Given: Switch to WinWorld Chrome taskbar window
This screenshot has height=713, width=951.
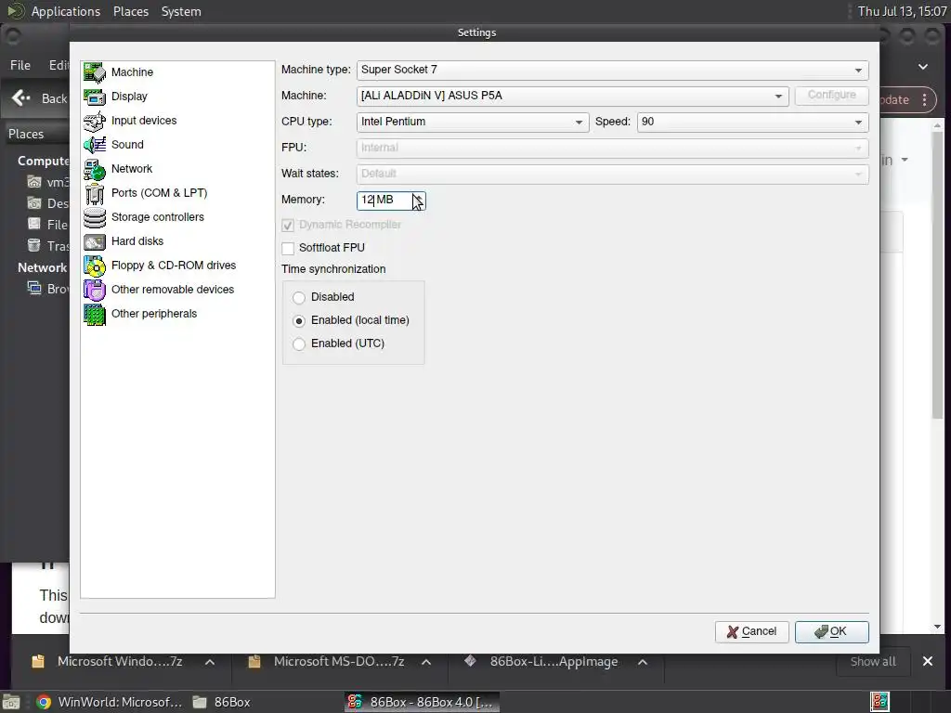Looking at the screenshot, I should (110, 702).
